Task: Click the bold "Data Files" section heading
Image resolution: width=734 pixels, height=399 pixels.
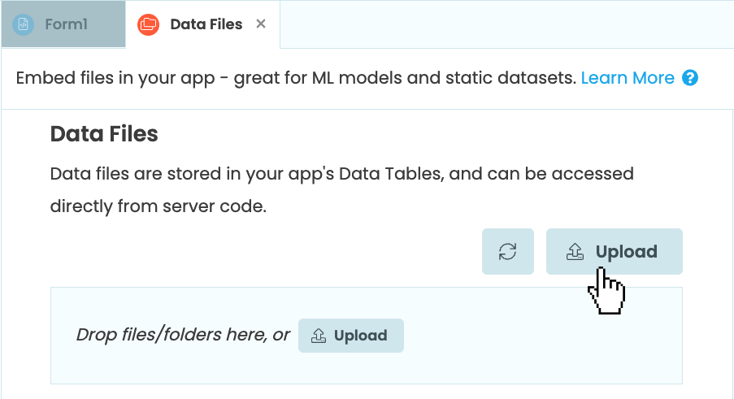Action: [x=104, y=134]
